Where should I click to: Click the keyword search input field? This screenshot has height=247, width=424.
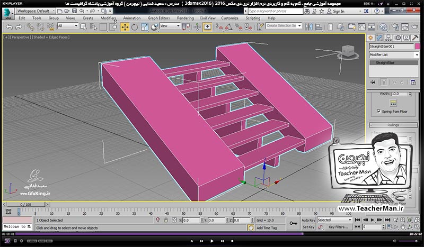point(276,11)
